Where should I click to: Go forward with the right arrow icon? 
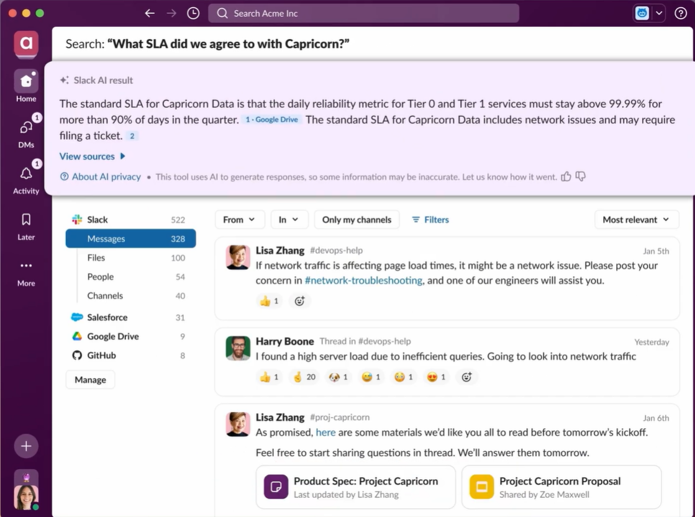171,13
